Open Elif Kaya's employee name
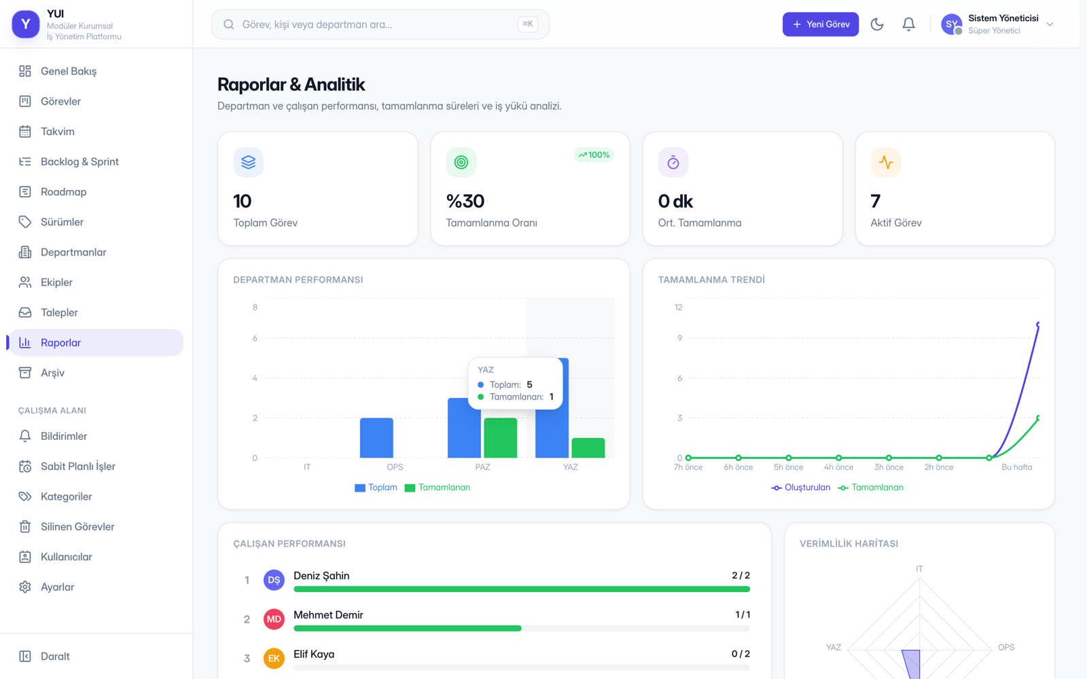The width and height of the screenshot is (1087, 679). [314, 655]
